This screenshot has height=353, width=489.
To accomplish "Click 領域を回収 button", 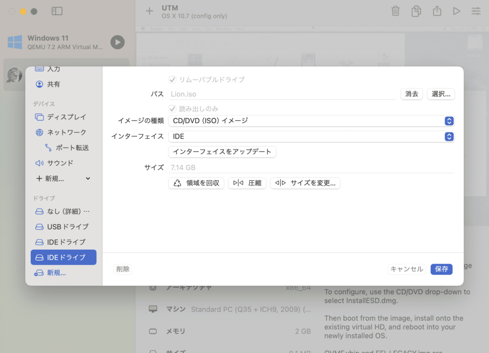I will pyautogui.click(x=196, y=183).
